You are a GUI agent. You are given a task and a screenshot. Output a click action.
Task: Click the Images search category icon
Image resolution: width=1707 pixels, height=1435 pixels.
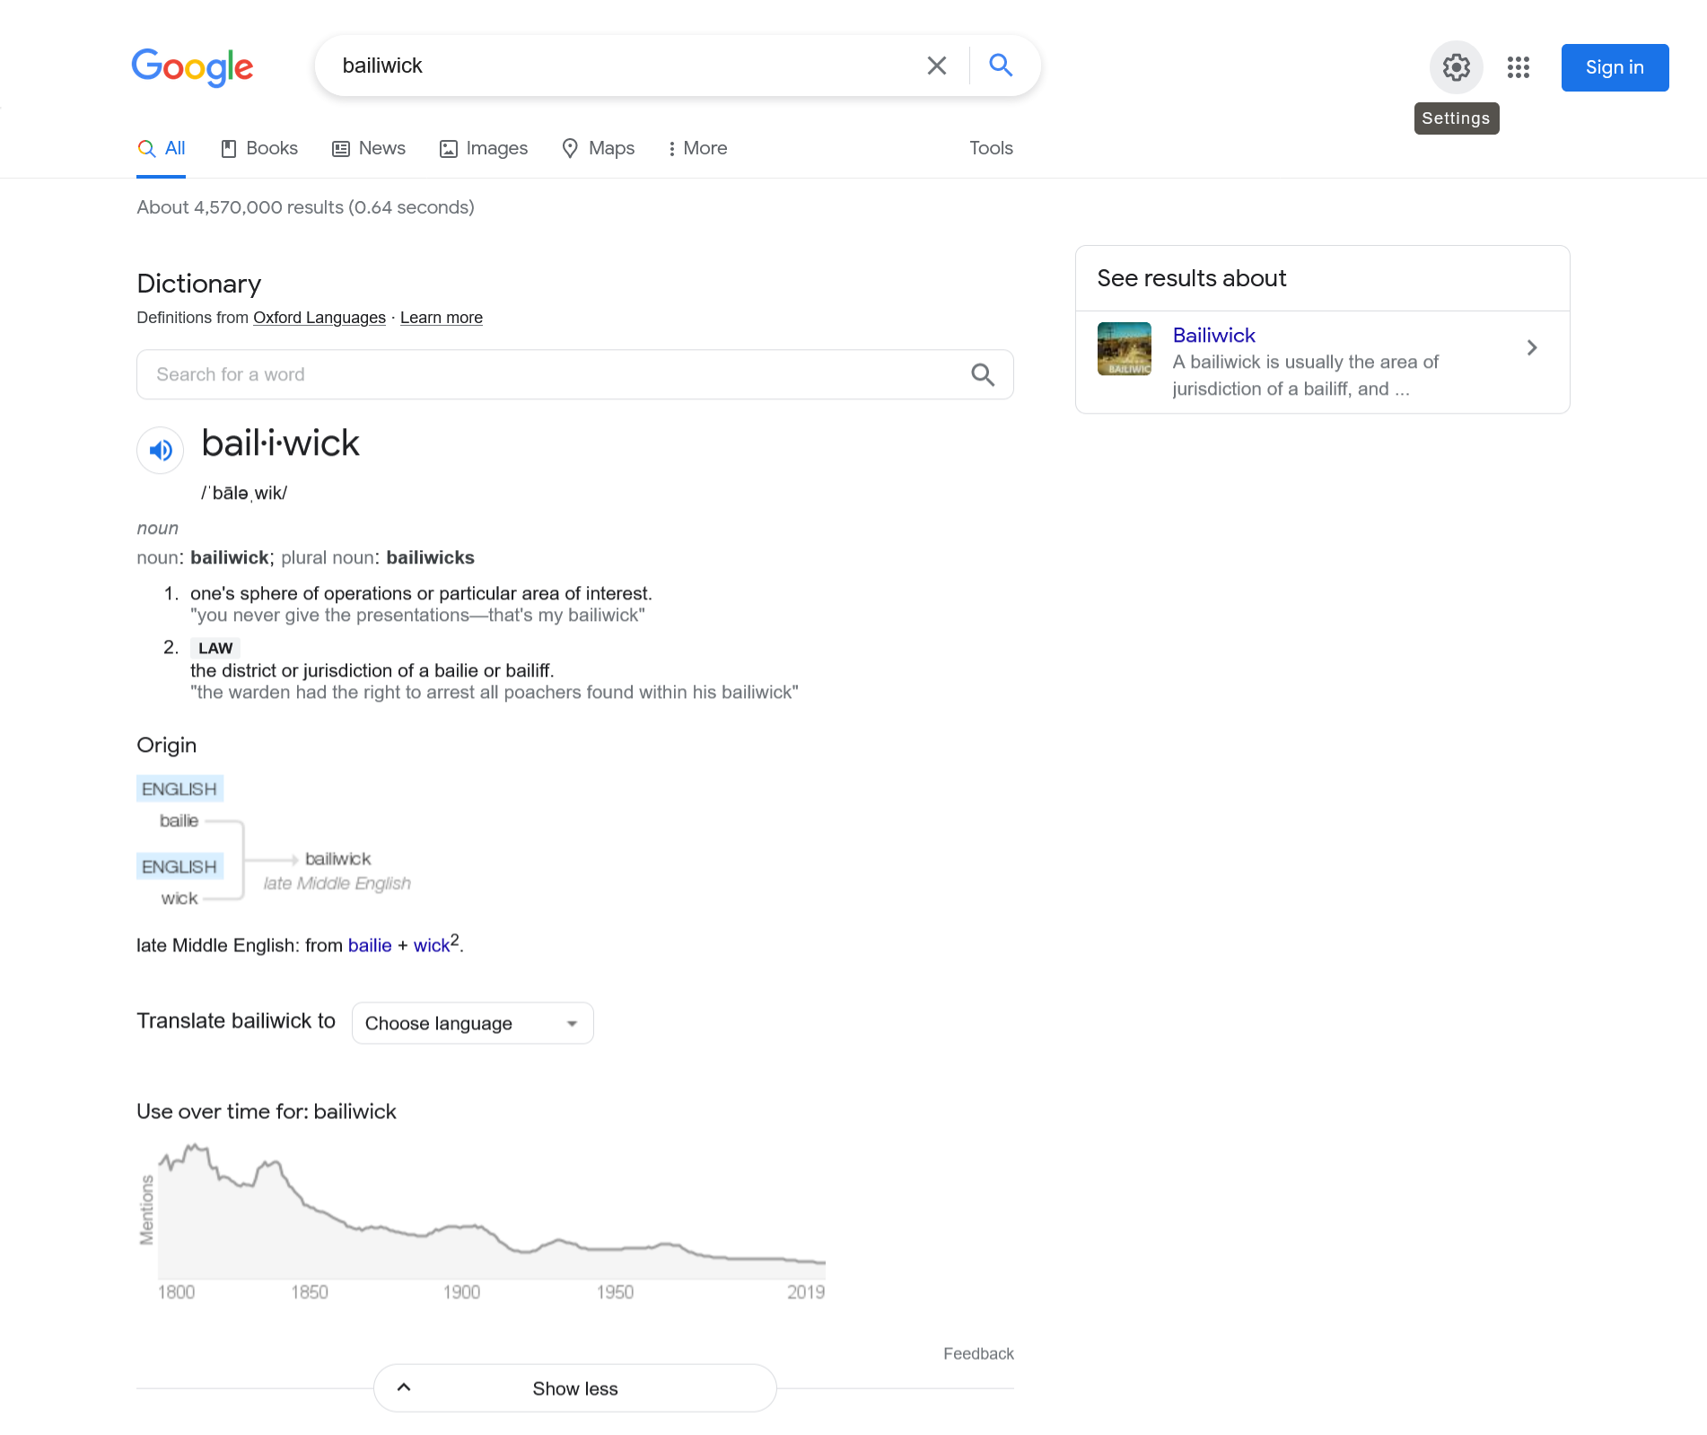(450, 148)
